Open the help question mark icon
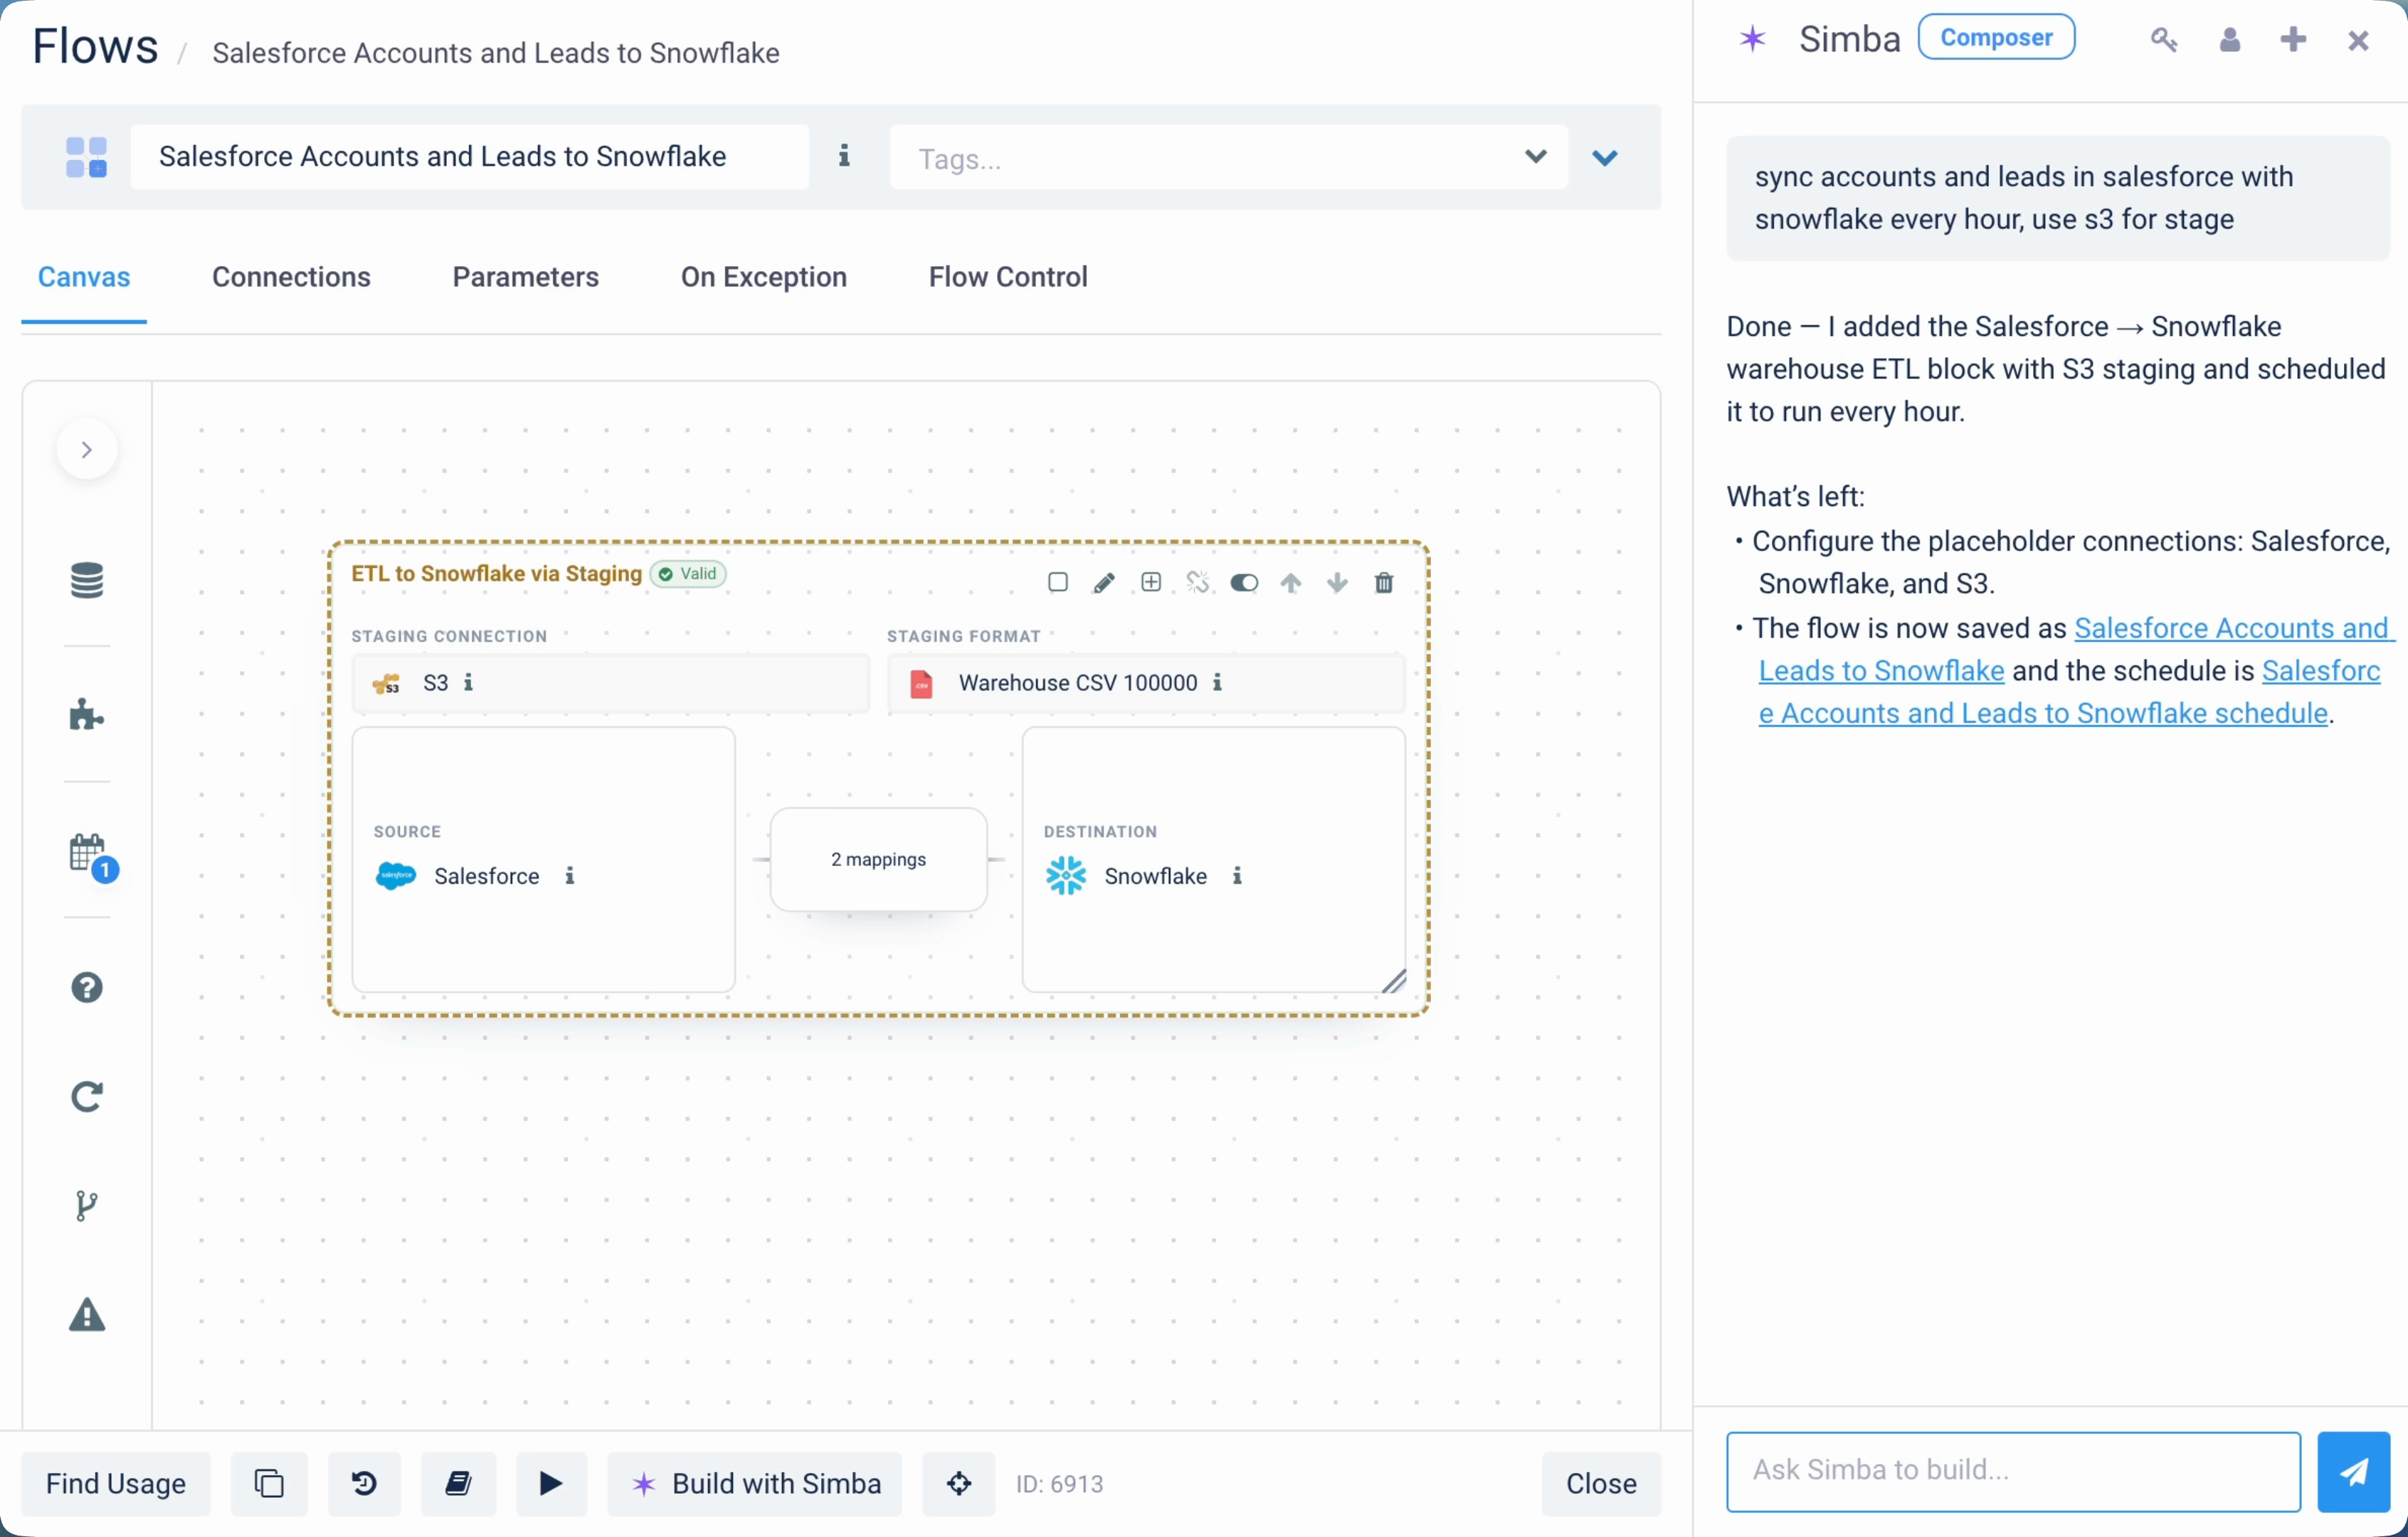The image size is (2408, 1537). coord(87,988)
